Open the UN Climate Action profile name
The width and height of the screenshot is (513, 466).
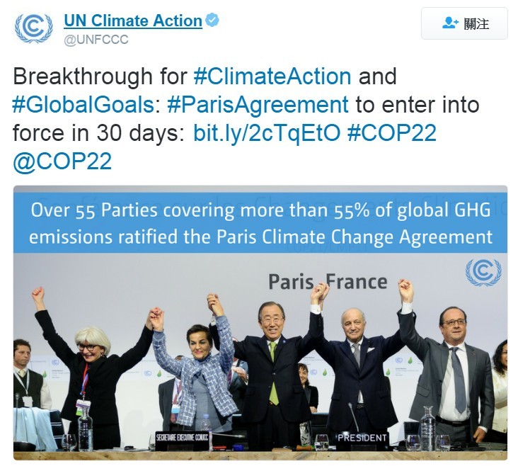(x=132, y=21)
